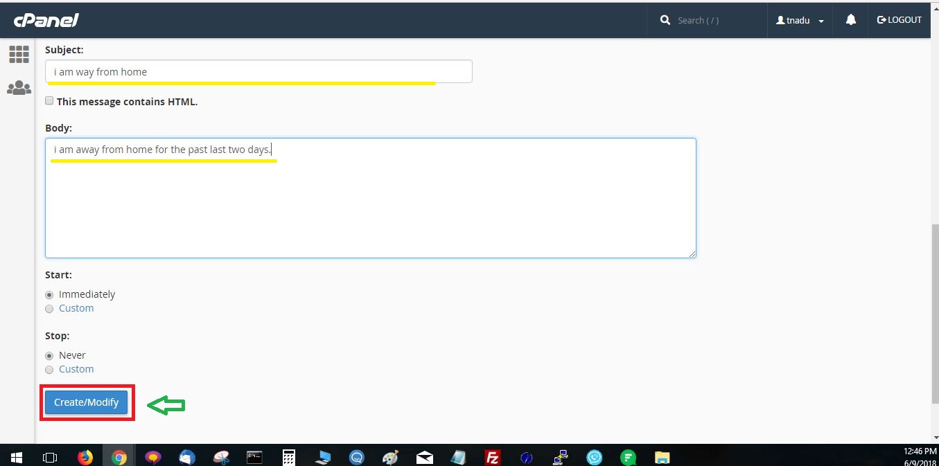
Task: Click the search magnifier icon
Action: click(x=665, y=20)
